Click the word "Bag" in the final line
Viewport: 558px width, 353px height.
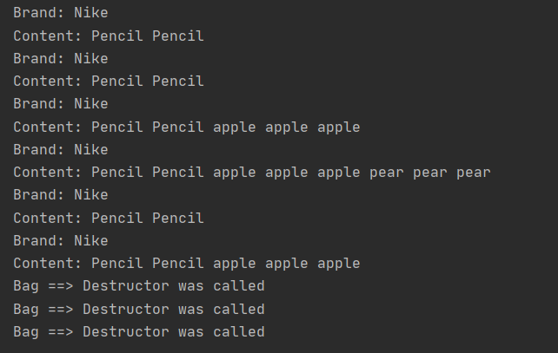point(26,331)
